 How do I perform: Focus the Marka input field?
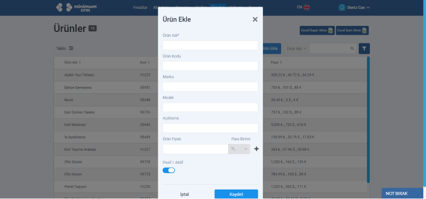click(211, 87)
